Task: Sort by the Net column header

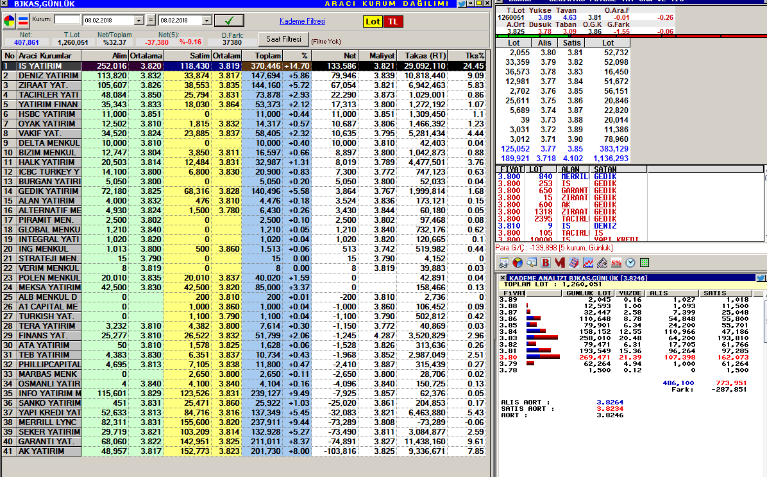Action: (x=335, y=56)
